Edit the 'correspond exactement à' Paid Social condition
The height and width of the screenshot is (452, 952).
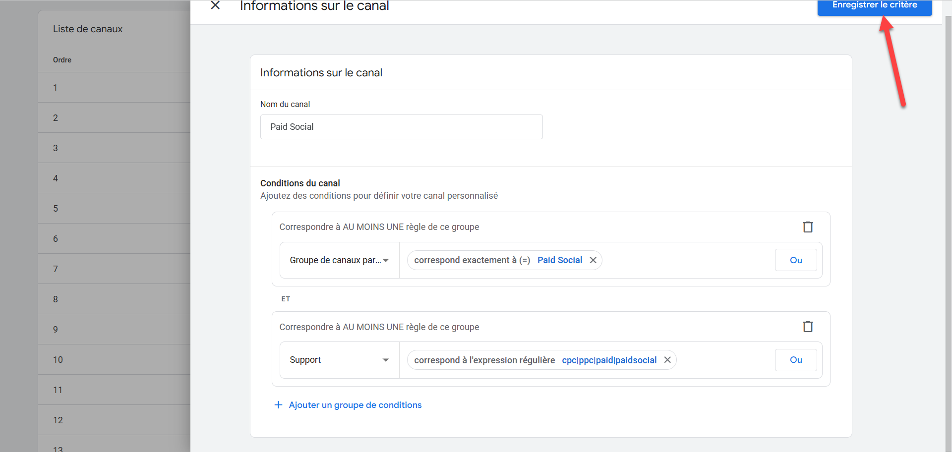[x=498, y=260]
